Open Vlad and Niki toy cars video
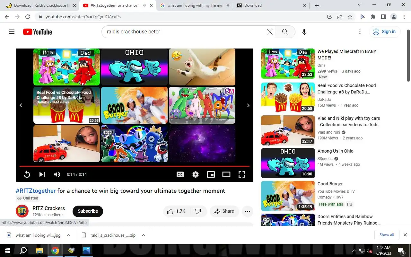Viewport: 411px width, 257px height. point(349,121)
